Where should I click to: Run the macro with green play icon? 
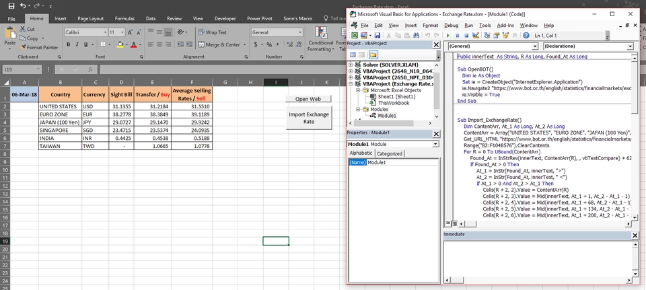[448, 36]
